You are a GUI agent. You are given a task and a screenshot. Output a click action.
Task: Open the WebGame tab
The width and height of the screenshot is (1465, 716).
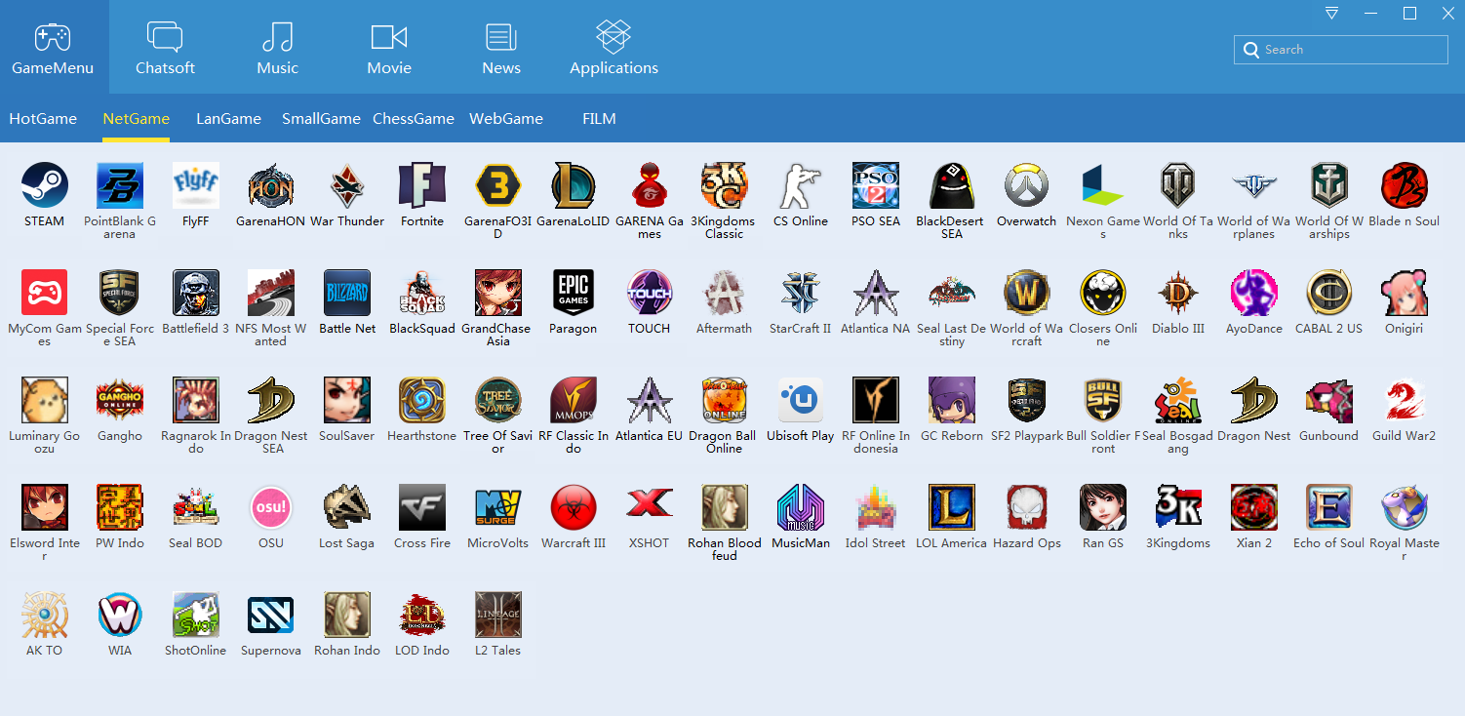coord(506,119)
